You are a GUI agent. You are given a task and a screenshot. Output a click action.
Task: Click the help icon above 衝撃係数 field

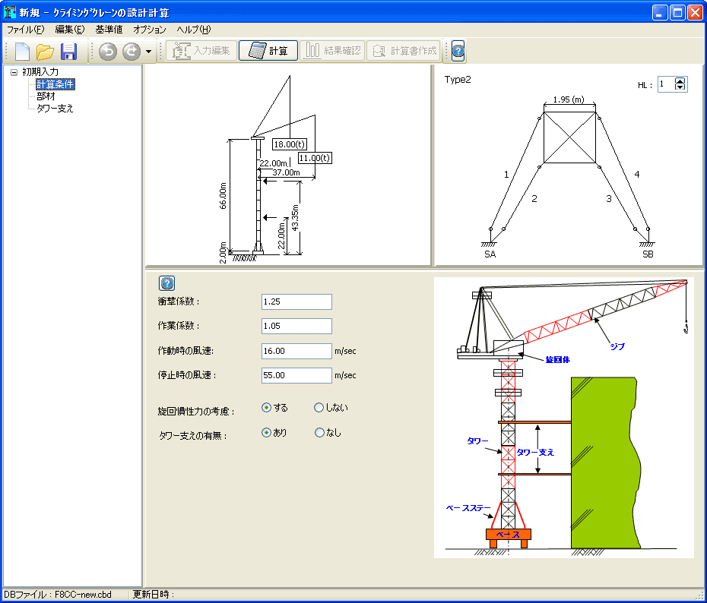pyautogui.click(x=167, y=283)
